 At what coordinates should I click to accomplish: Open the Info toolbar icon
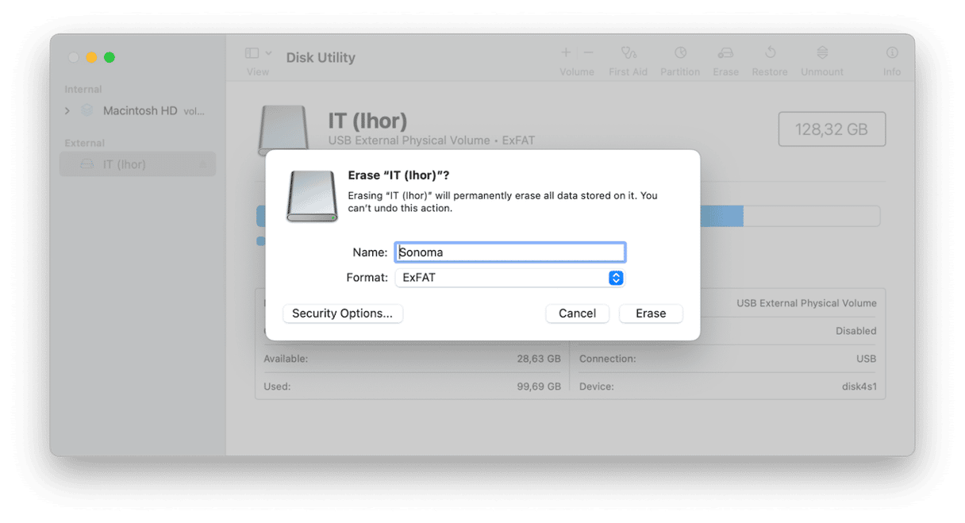(892, 53)
